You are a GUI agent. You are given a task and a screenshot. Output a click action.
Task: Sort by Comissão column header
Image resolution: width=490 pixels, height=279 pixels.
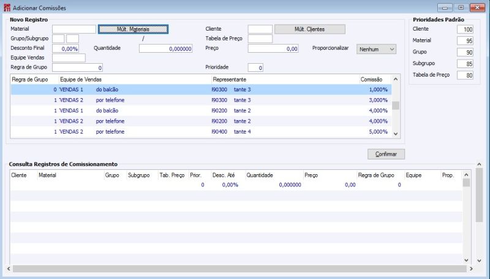click(x=371, y=80)
